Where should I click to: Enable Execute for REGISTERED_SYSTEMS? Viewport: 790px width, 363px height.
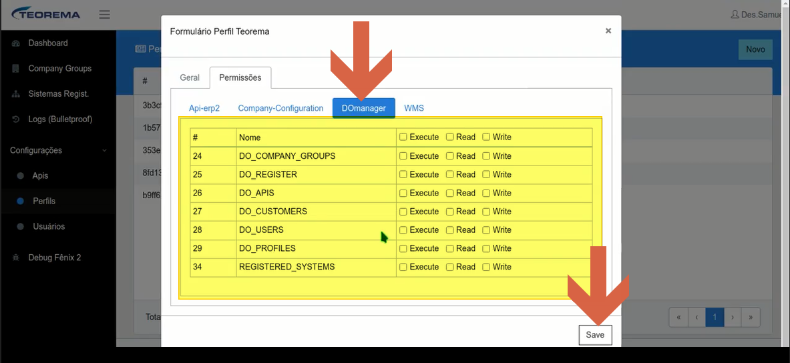point(403,267)
